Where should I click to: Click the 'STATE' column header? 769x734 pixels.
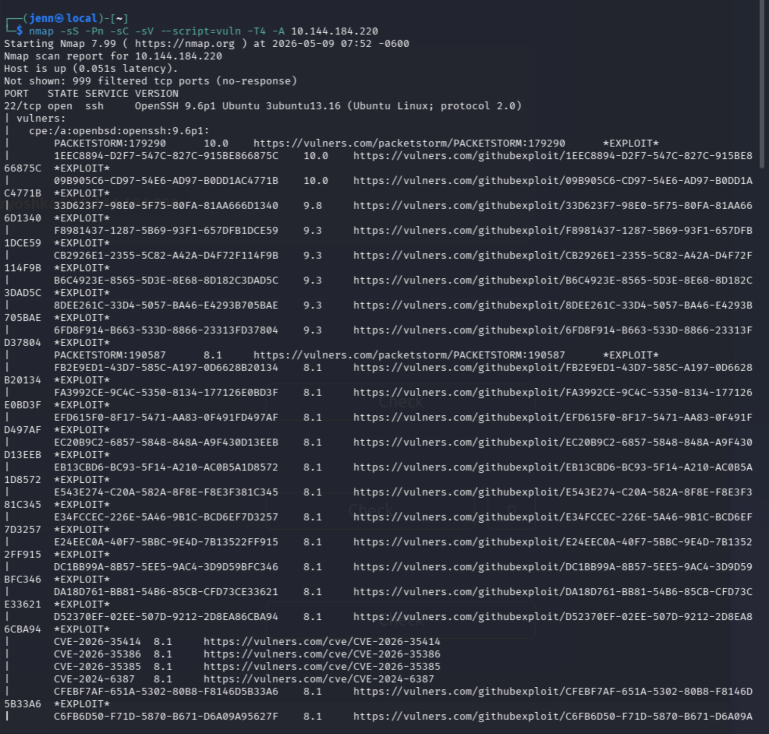point(63,93)
